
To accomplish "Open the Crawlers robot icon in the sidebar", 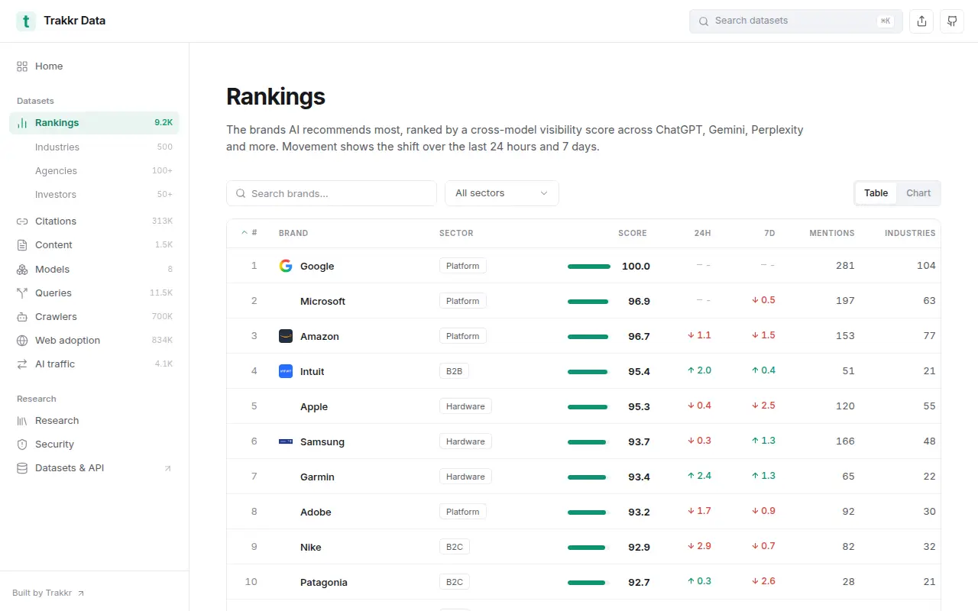I will point(22,317).
